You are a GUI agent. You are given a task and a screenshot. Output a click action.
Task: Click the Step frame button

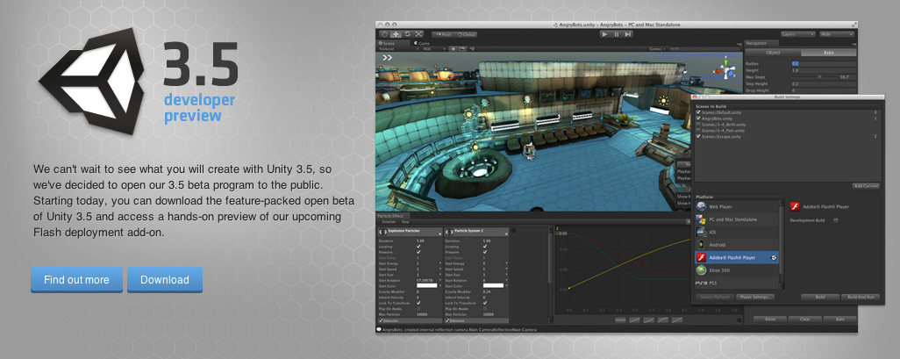(x=628, y=34)
